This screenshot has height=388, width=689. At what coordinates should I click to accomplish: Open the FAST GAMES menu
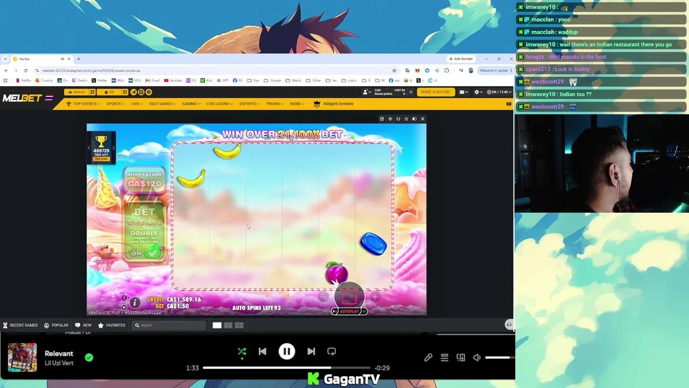163,103
